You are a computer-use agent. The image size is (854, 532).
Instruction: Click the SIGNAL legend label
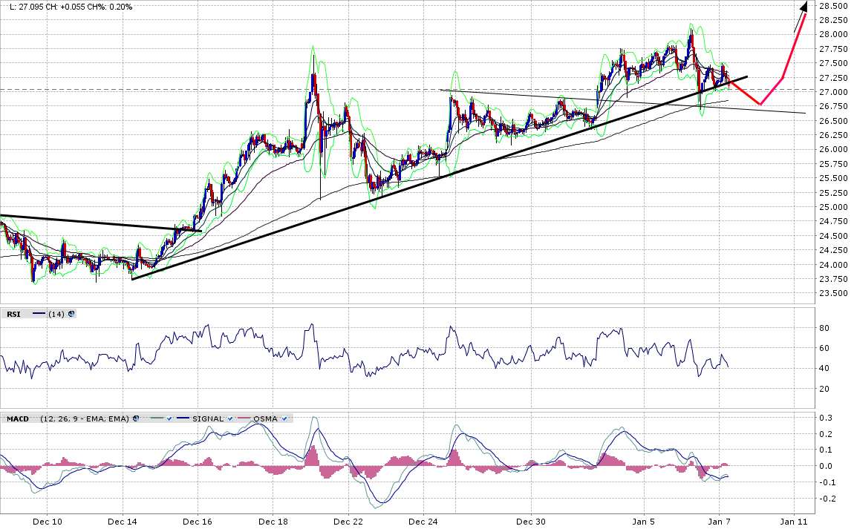pos(207,419)
